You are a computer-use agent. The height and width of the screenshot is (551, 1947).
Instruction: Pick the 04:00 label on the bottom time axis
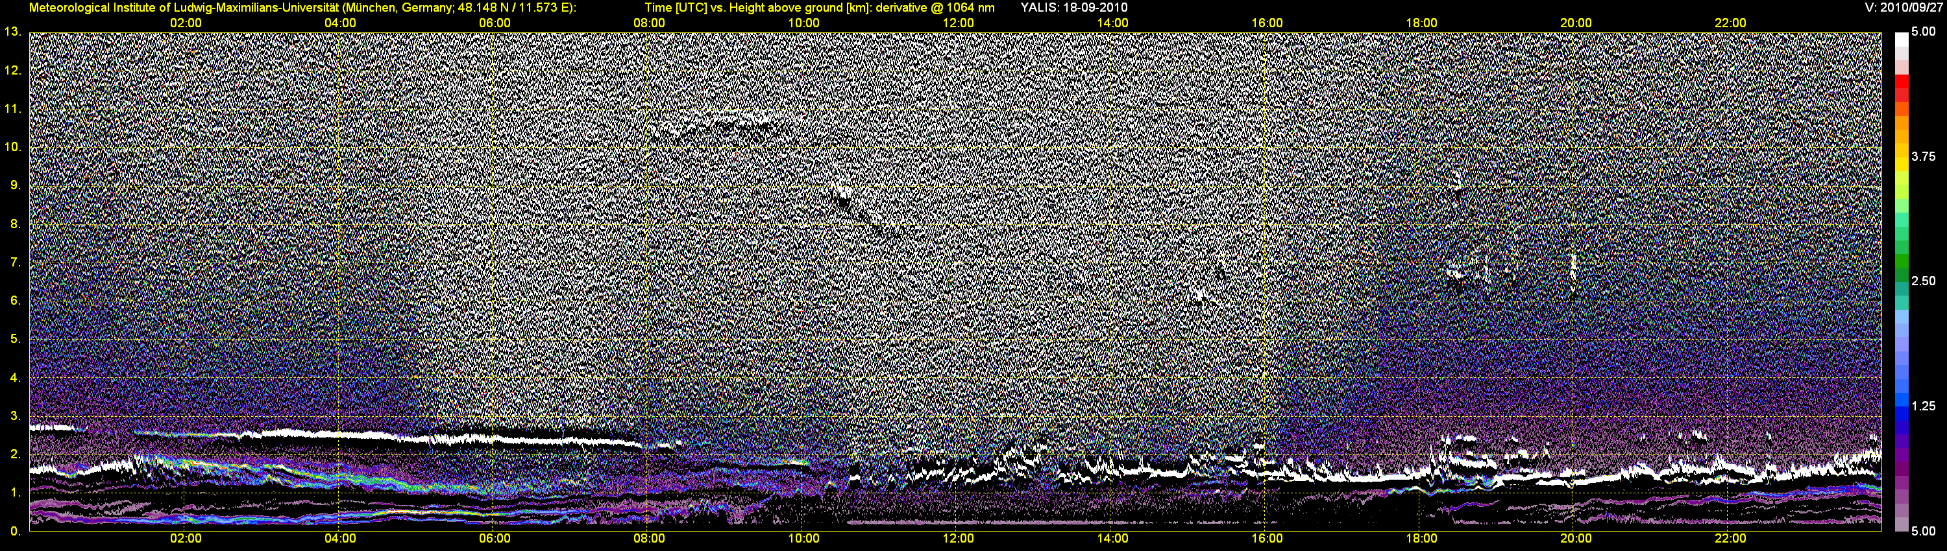pyautogui.click(x=340, y=539)
